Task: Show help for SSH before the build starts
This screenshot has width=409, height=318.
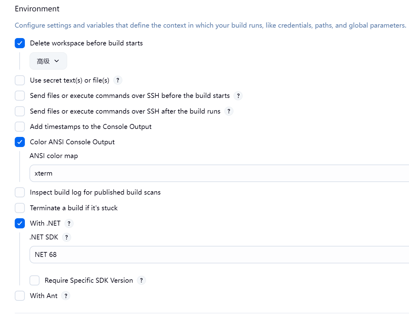Action: coord(238,96)
